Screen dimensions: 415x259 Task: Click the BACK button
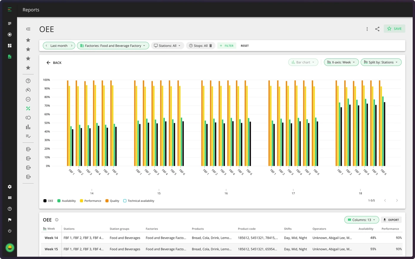pos(54,63)
